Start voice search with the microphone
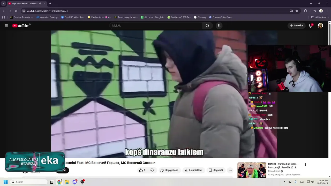 219,26
